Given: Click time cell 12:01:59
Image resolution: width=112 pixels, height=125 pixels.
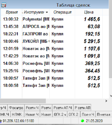Looking at the screenshot, I should pyautogui.click(x=11, y=49).
